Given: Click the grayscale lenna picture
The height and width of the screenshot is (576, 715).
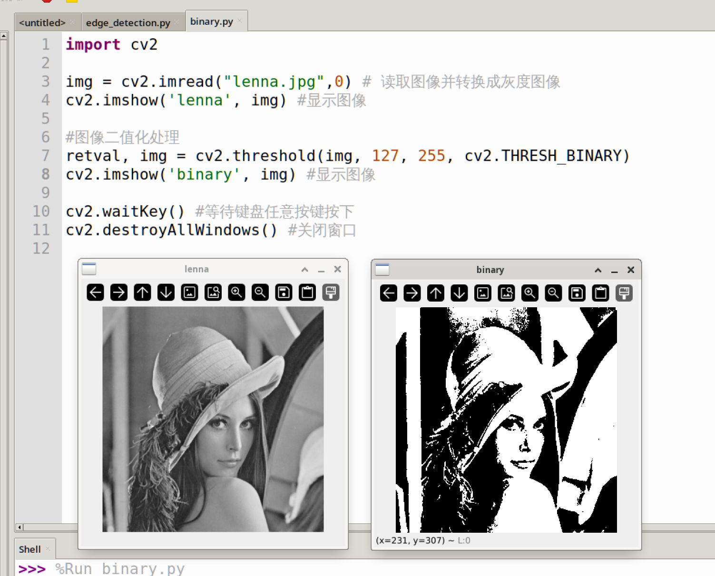Looking at the screenshot, I should click(213, 419).
